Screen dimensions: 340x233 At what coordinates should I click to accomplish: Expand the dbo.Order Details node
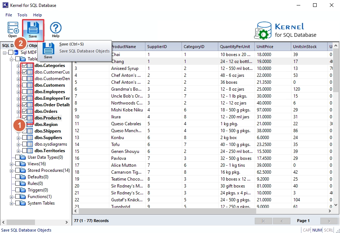coord(19,105)
